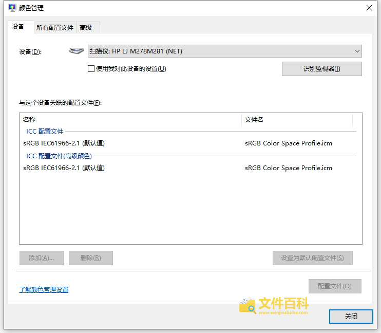Screen dimensions: 381x333
Task: Click the scanner icon beside the device dropdown
Action: pos(75,51)
